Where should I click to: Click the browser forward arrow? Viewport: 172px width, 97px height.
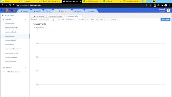[x=6, y=5]
